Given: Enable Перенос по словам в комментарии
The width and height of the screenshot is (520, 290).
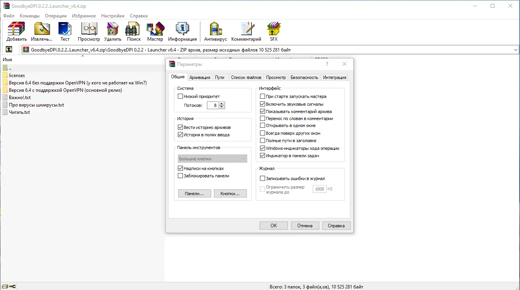Looking at the screenshot, I should pyautogui.click(x=263, y=118).
